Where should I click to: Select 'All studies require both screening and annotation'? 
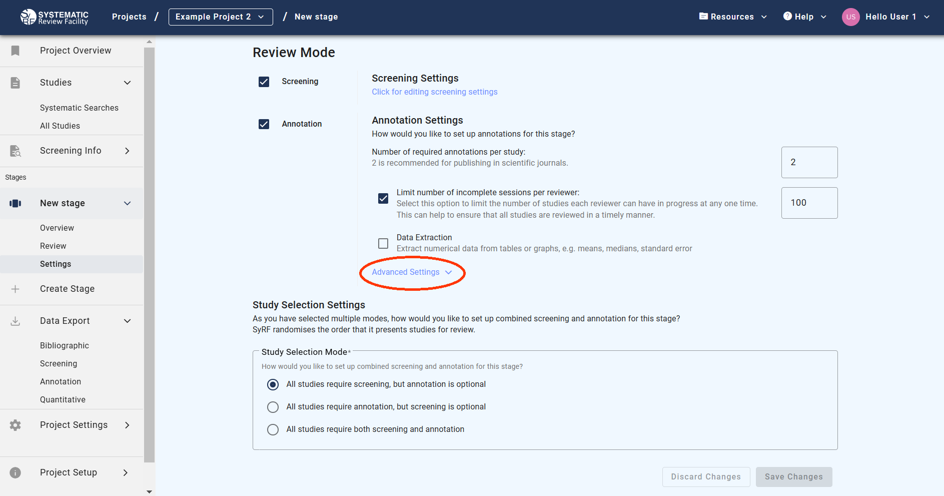tap(273, 429)
